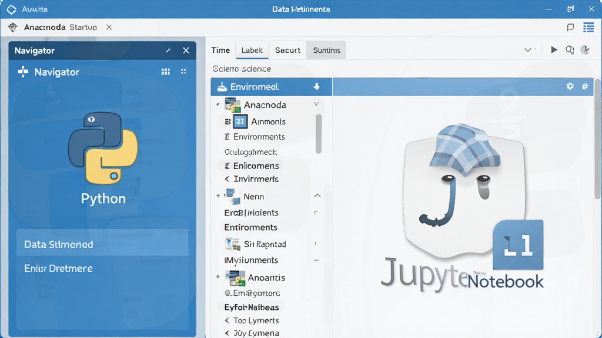
Task: Click the hash icon in blue header bar
Action: tap(585, 86)
